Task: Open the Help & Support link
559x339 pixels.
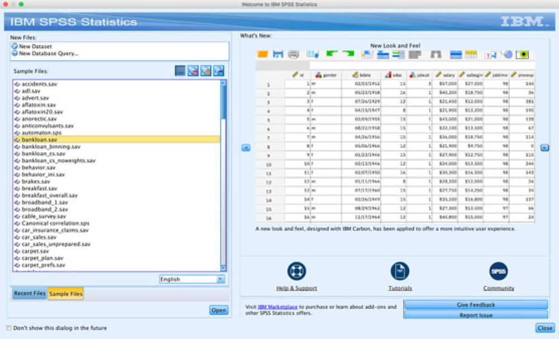Action: (296, 288)
